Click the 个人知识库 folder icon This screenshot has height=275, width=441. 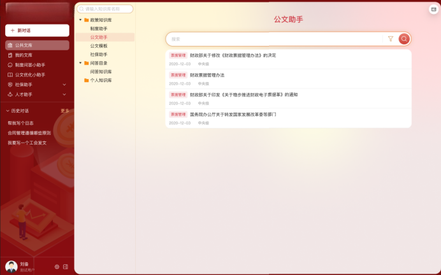[x=86, y=80]
